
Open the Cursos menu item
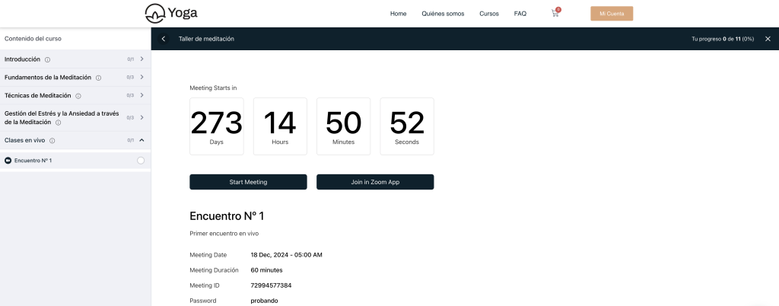tap(489, 14)
